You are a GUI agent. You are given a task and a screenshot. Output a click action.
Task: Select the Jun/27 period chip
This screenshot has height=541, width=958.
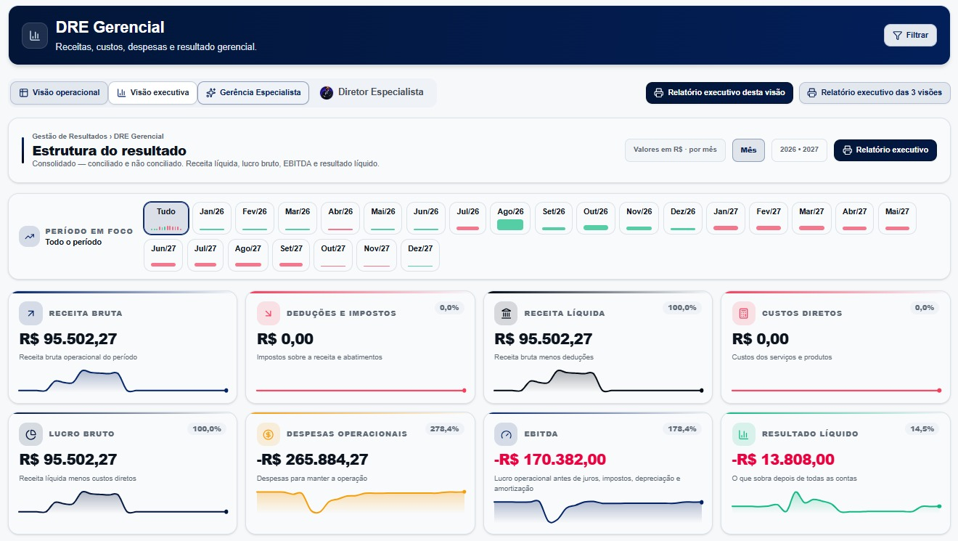point(164,255)
